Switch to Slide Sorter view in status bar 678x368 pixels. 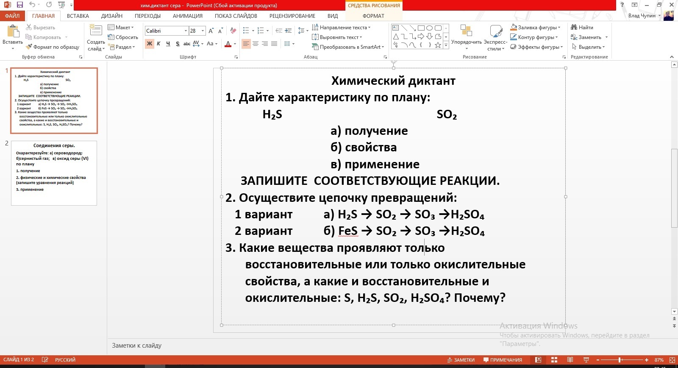(x=554, y=360)
